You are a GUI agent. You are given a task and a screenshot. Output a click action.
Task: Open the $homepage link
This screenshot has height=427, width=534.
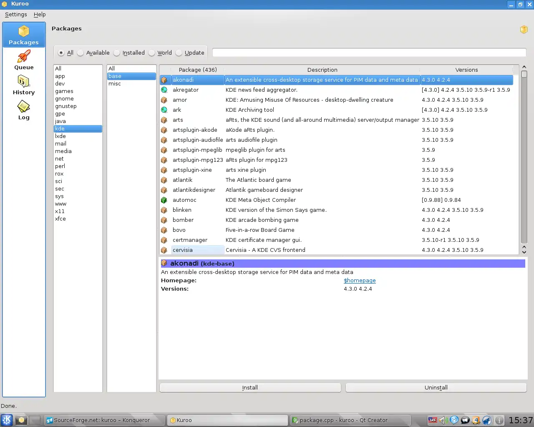tap(360, 281)
